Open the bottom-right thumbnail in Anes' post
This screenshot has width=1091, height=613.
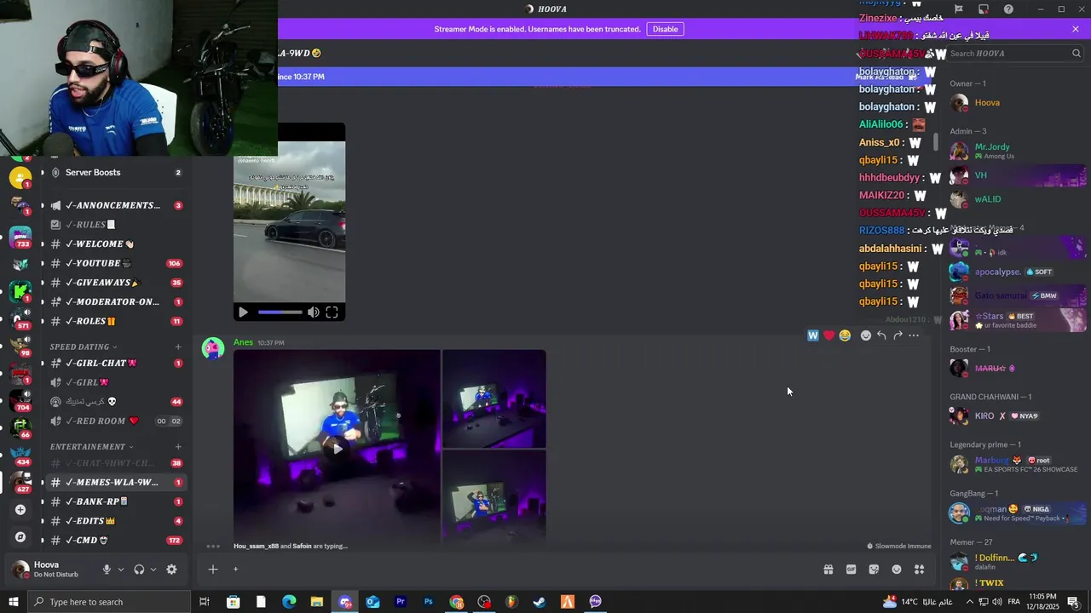(x=494, y=496)
